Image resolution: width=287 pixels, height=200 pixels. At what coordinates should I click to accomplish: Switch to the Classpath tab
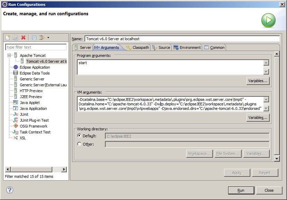(138, 47)
